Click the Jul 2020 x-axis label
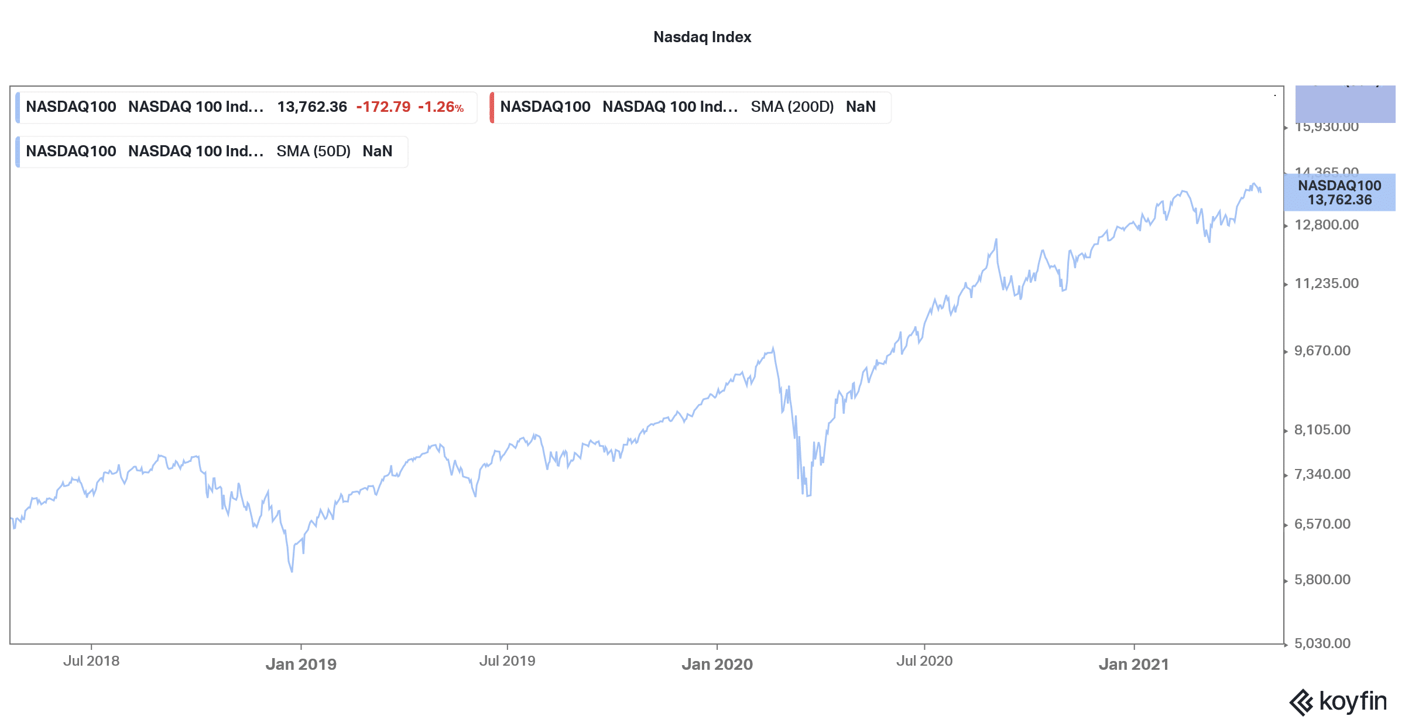The height and width of the screenshot is (726, 1405). pyautogui.click(x=924, y=661)
